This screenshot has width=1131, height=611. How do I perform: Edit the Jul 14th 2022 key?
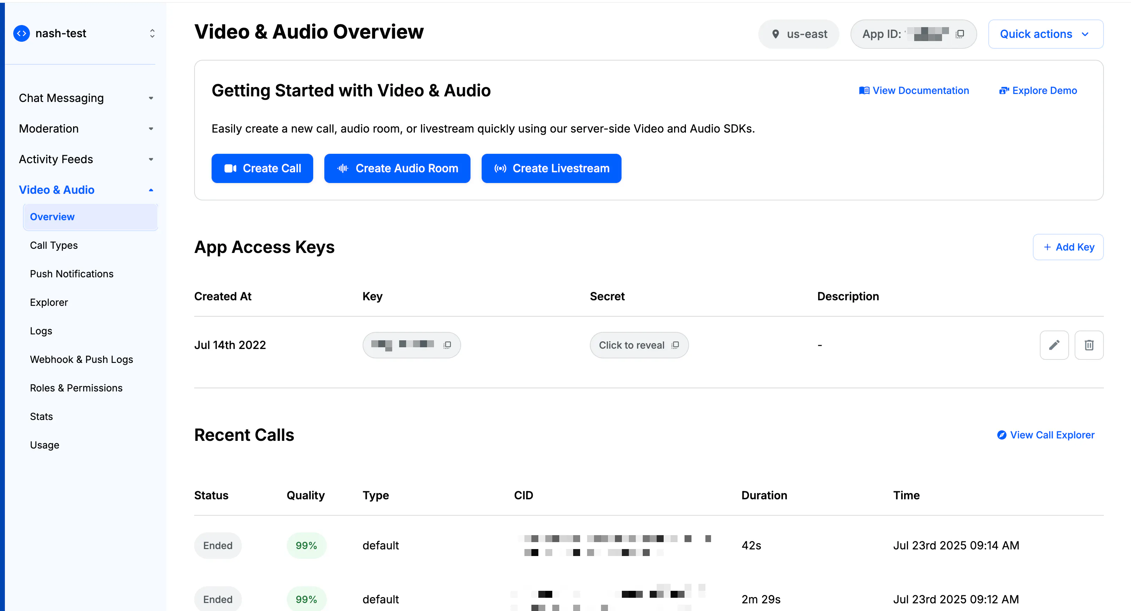[1054, 345]
